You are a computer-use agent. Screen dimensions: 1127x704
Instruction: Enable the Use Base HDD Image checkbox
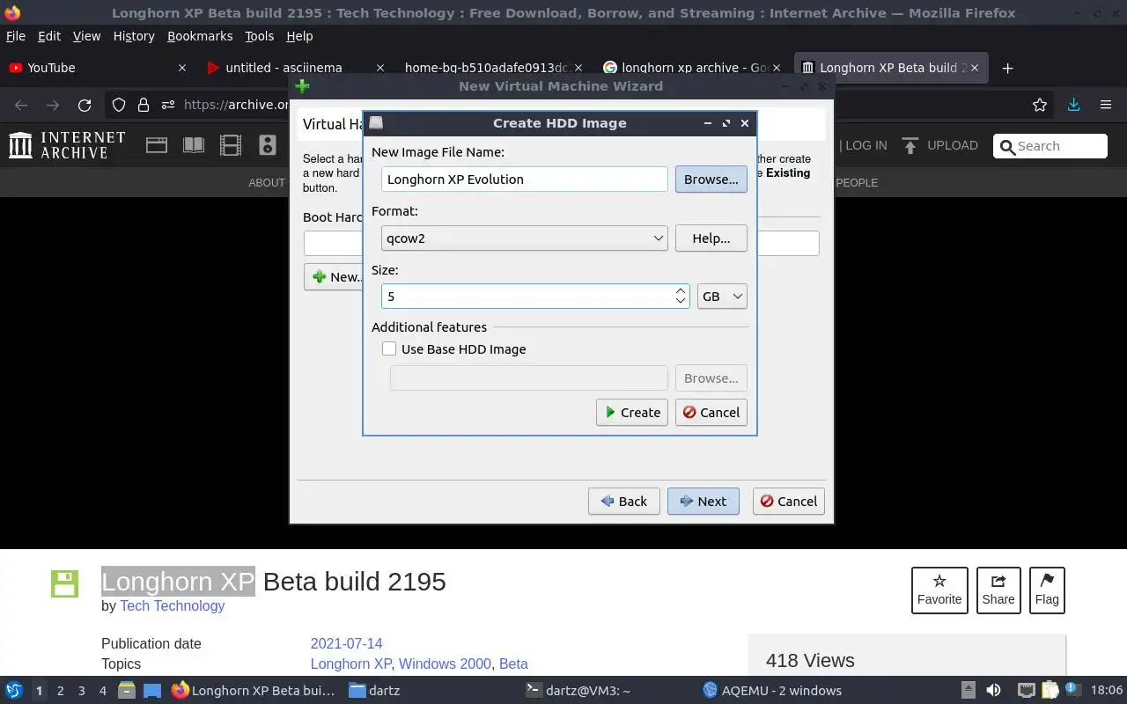(389, 349)
